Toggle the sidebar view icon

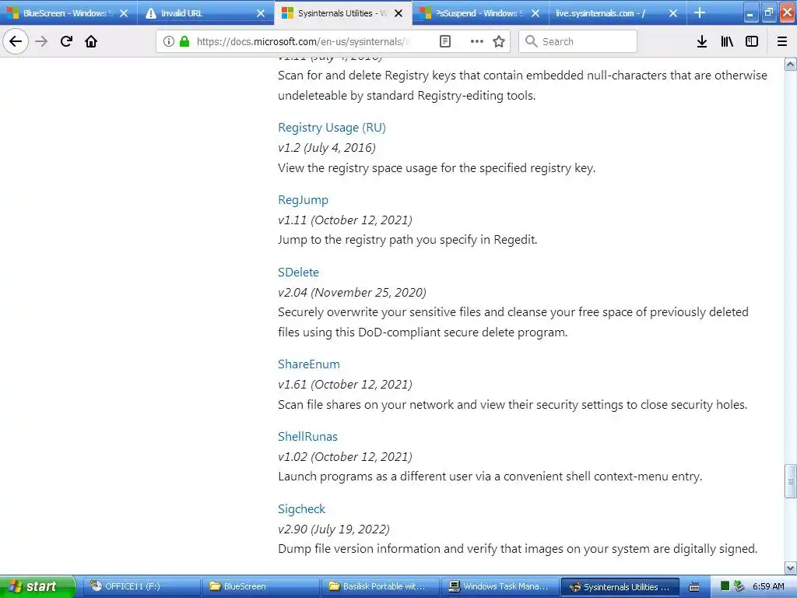tap(752, 41)
